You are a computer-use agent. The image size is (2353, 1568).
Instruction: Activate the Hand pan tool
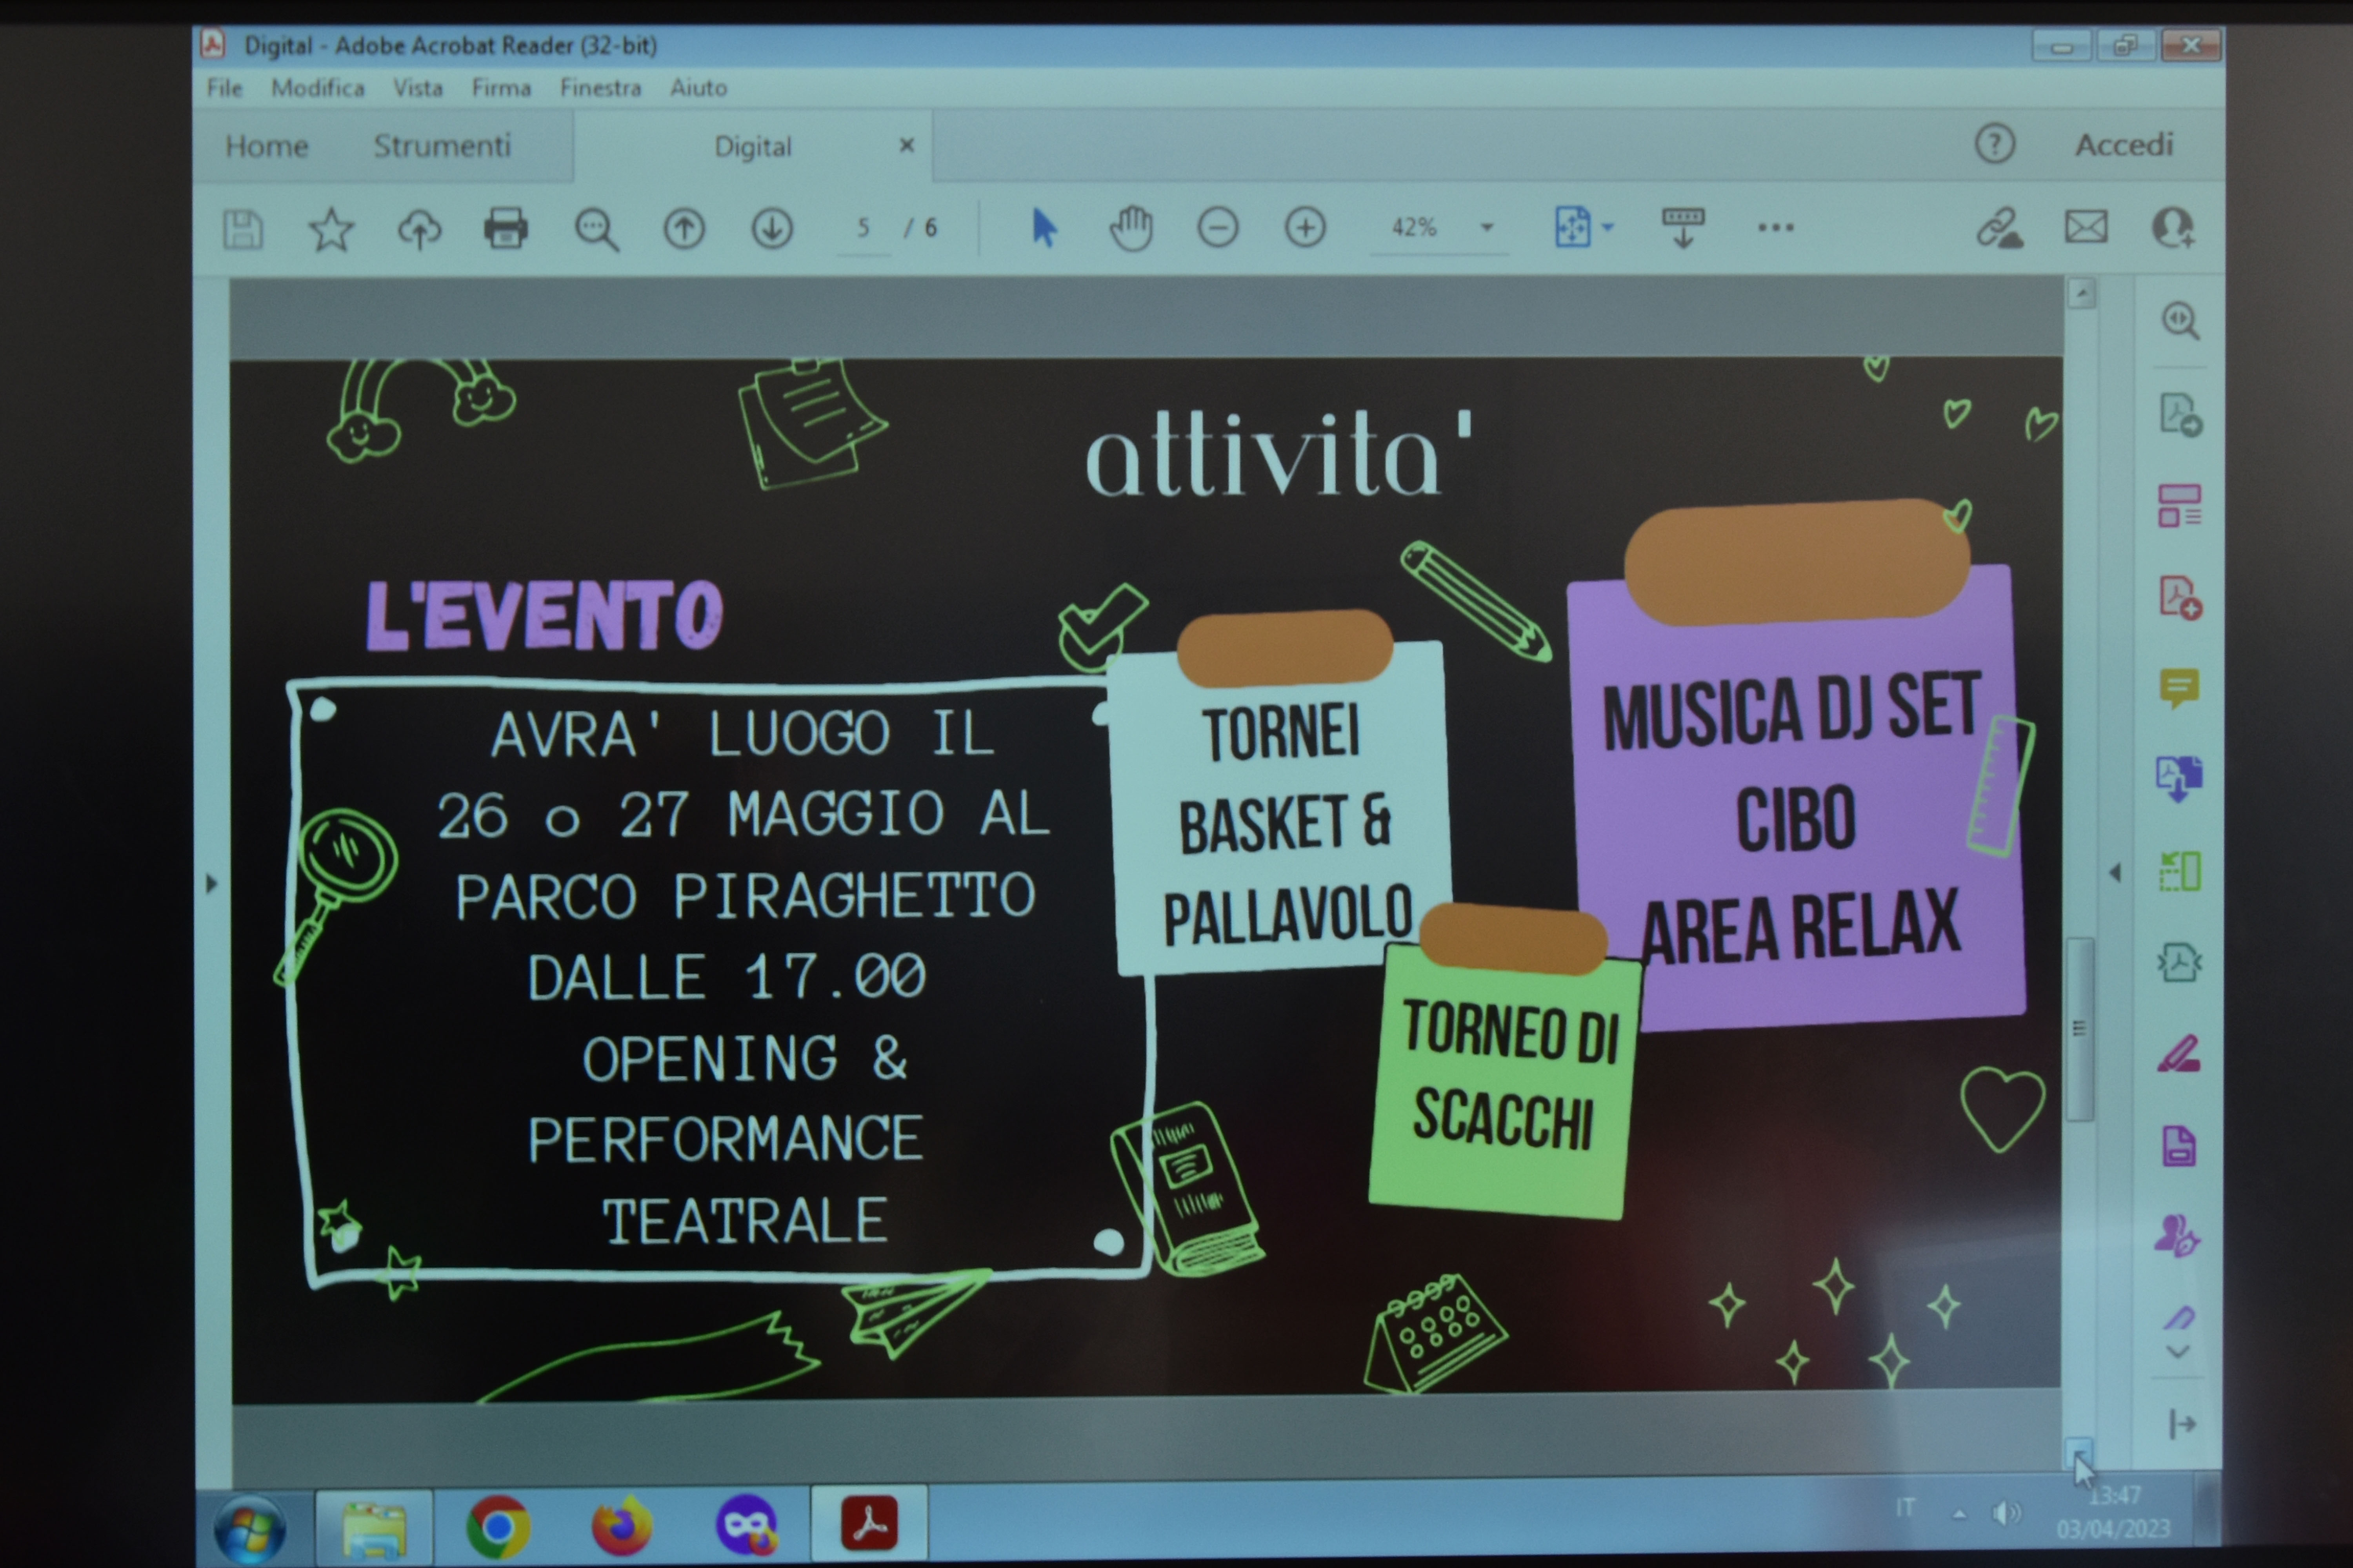tap(1131, 228)
